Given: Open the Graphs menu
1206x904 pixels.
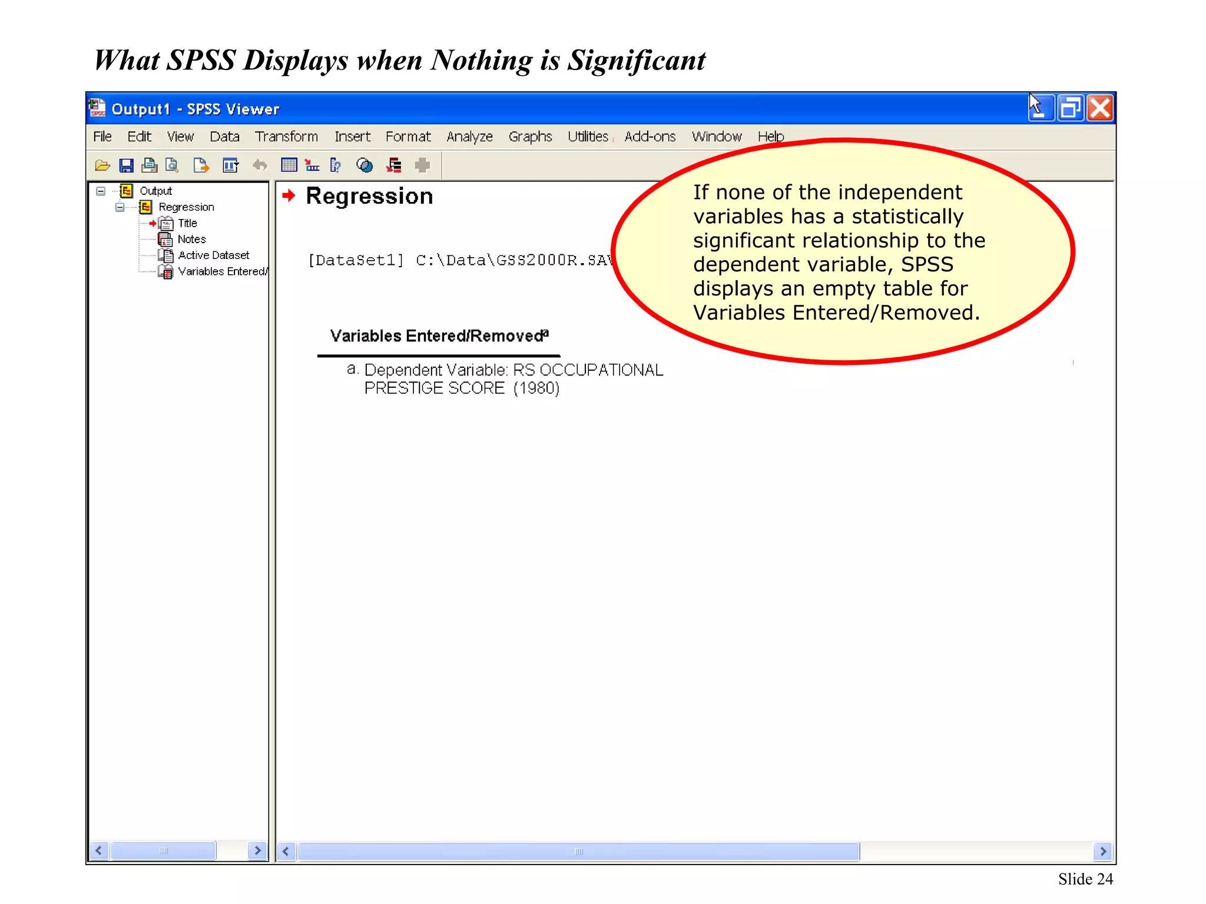Looking at the screenshot, I should 530,137.
